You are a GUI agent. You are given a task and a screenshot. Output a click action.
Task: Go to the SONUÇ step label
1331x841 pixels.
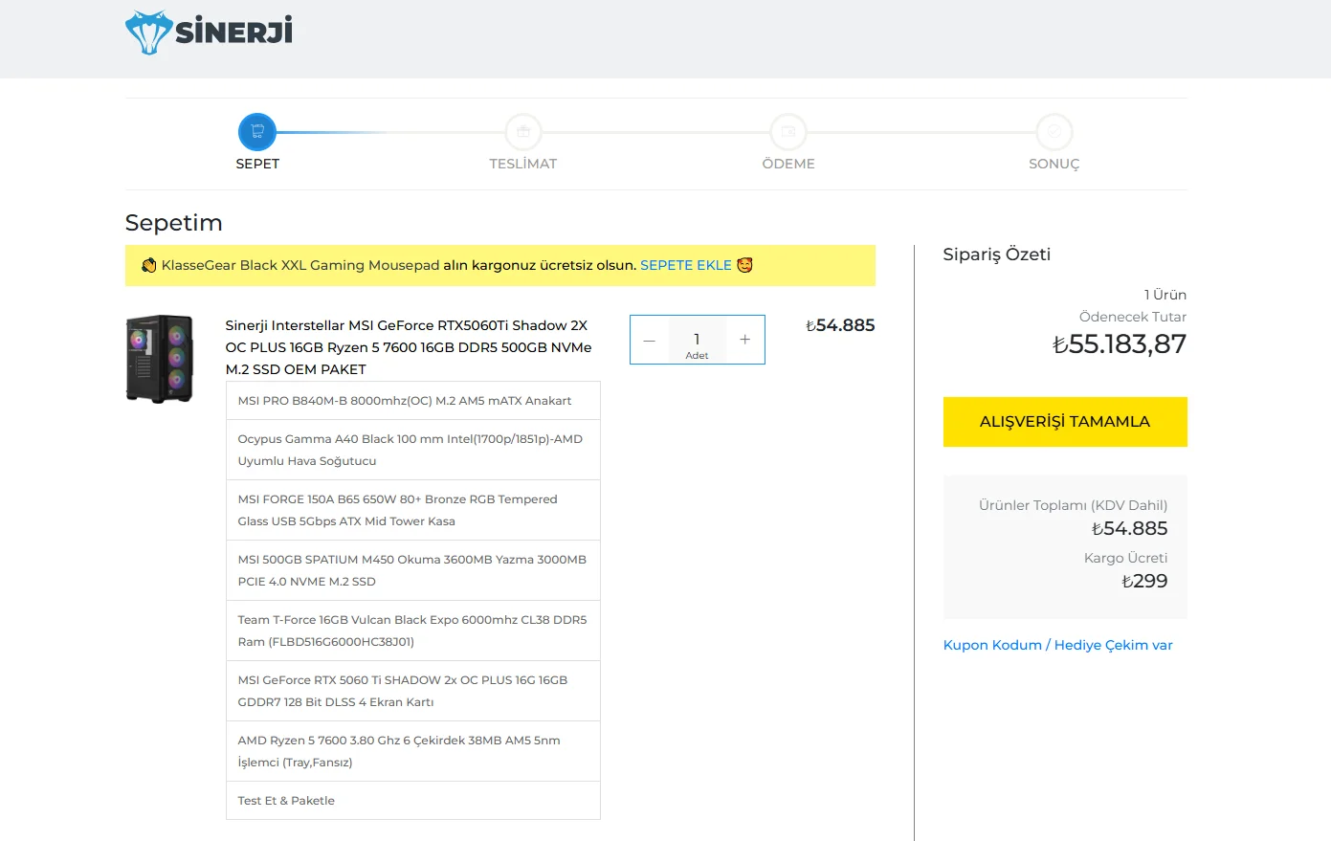click(1054, 164)
